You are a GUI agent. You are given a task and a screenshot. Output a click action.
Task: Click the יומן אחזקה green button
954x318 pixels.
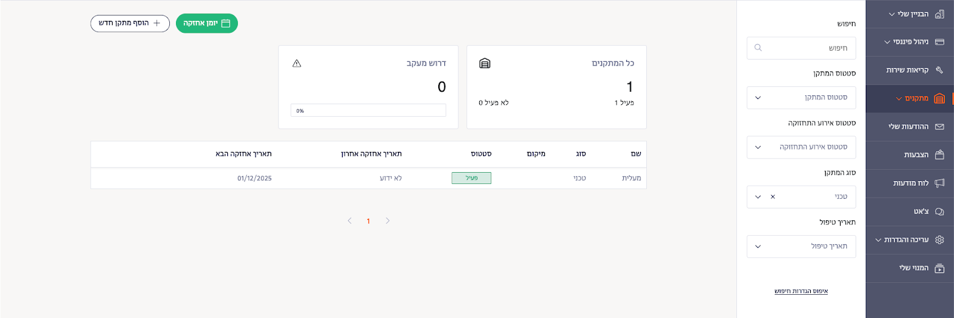[x=206, y=23]
